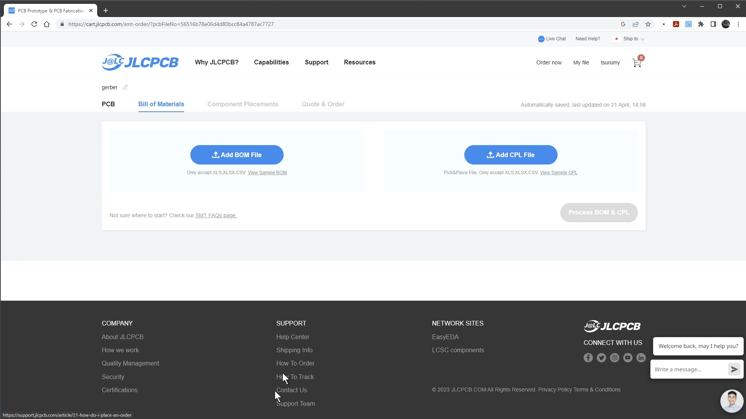The height and width of the screenshot is (419, 746).
Task: Focus the Write a message field
Action: coord(688,369)
